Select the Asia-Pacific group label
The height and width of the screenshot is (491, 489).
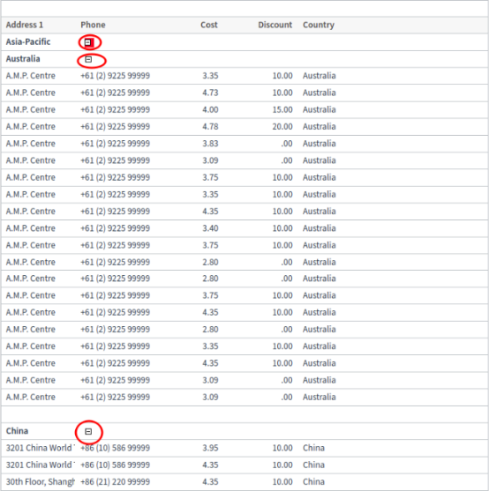(28, 41)
